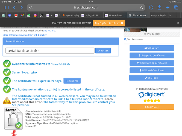Close the SSL Checker tab
The image size is (182, 136).
point(130,15)
